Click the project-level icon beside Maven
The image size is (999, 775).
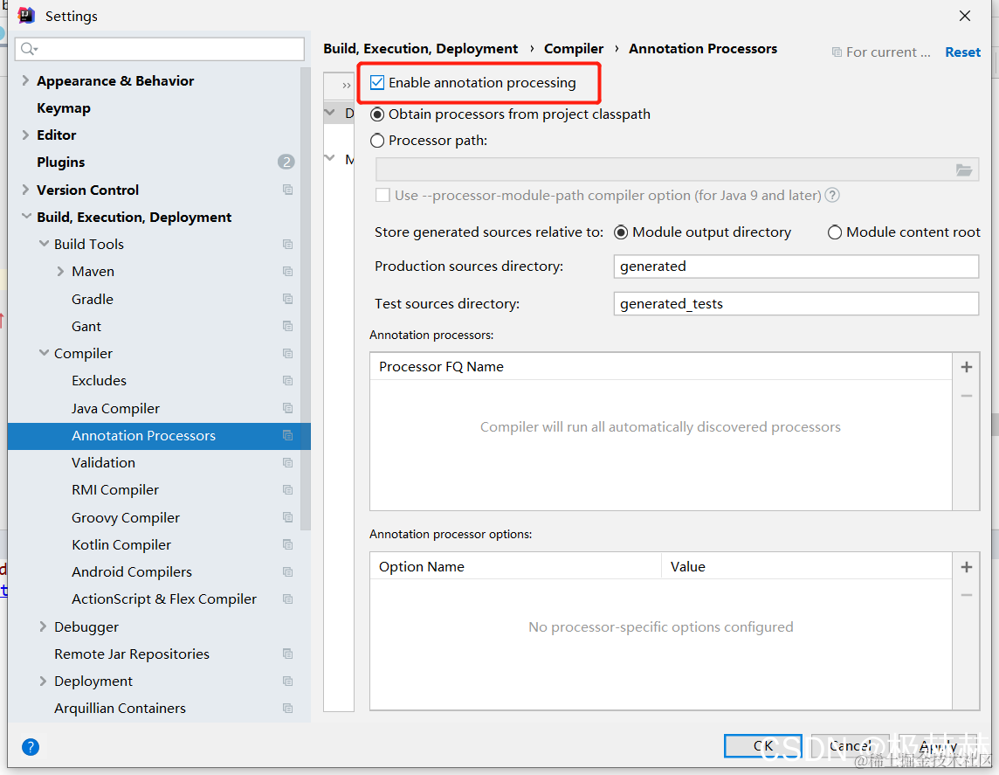click(x=288, y=272)
